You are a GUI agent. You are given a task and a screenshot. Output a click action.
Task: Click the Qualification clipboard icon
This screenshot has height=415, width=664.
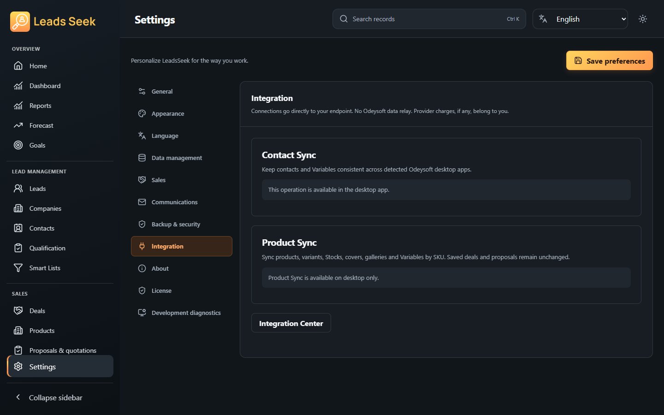[18, 248]
